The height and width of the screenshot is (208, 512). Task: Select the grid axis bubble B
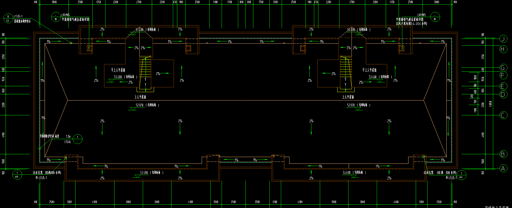click(x=504, y=154)
